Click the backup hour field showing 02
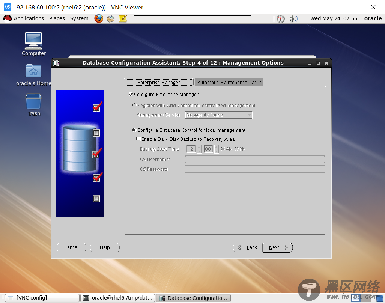 coord(191,149)
